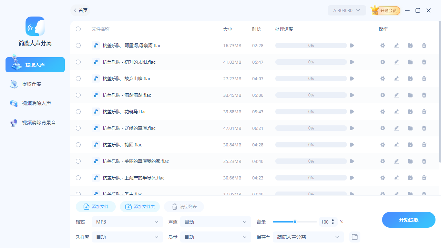This screenshot has height=248, width=441.
Task: Expand the 采样率 sample rate dropdown
Action: [x=127, y=237]
